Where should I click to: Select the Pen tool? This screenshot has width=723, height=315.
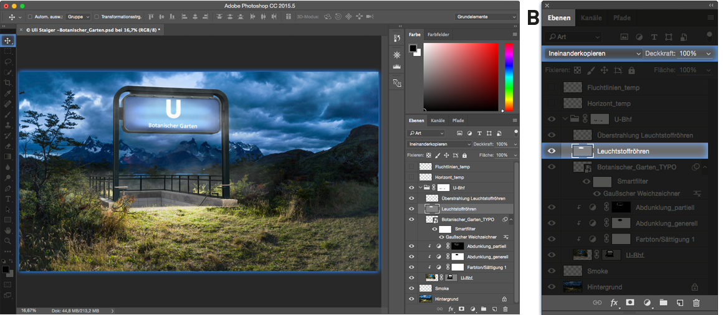click(x=8, y=189)
